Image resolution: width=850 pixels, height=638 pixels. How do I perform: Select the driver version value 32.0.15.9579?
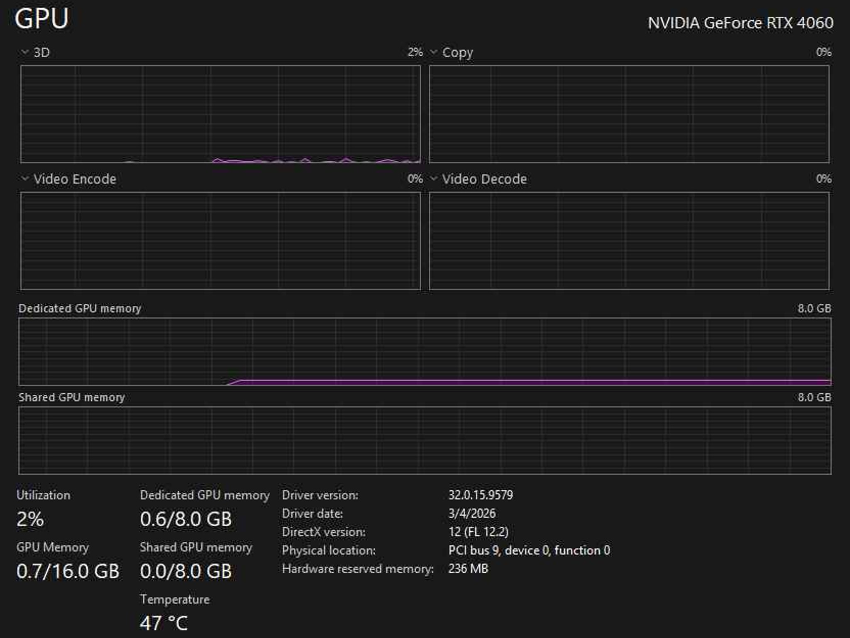pyautogui.click(x=481, y=495)
